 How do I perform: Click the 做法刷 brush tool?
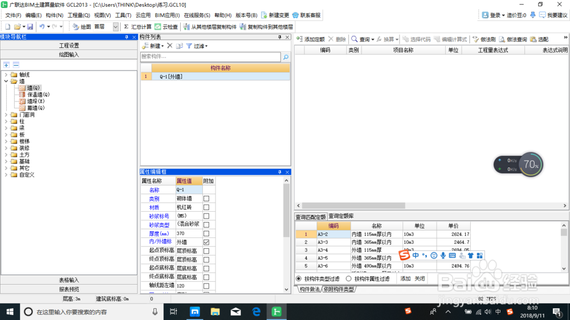click(484, 39)
